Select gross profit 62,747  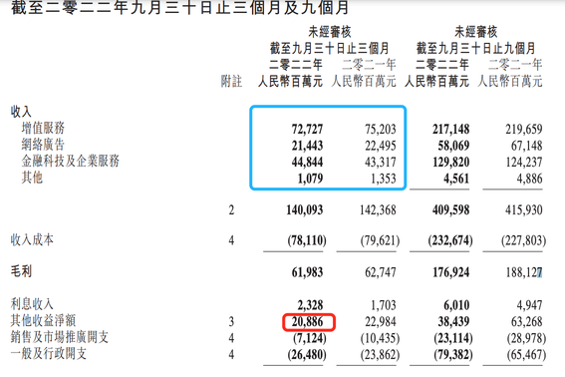[x=381, y=272]
